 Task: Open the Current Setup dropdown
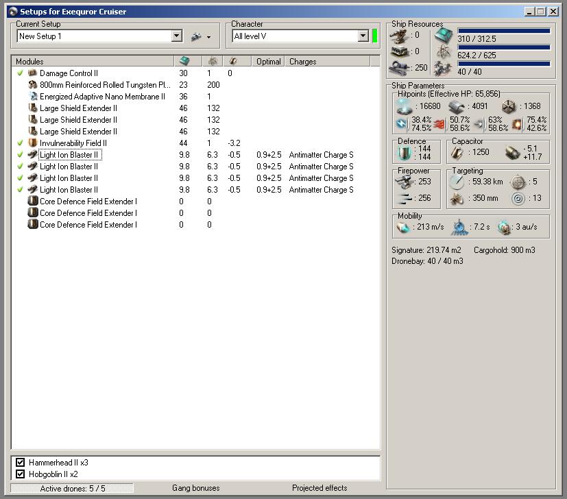click(176, 36)
